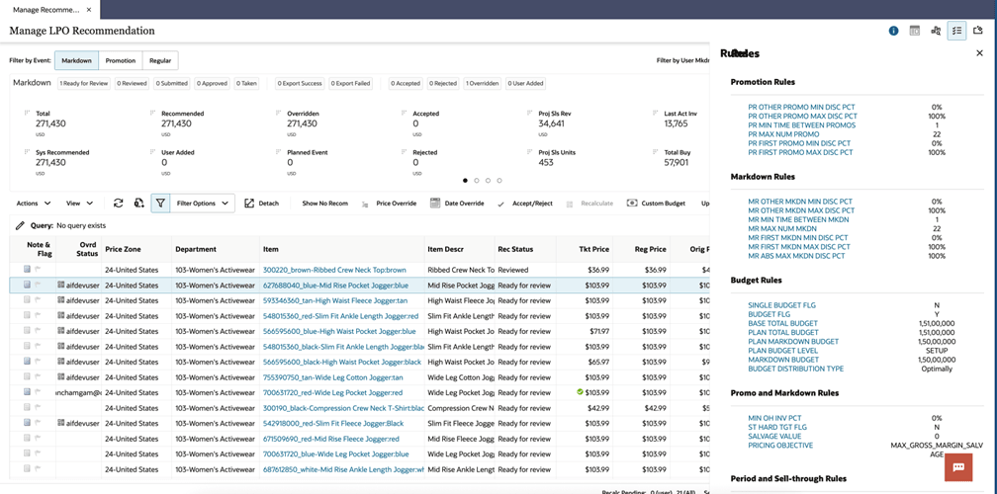Click the export settings icon in the header
The image size is (997, 494).
978,31
